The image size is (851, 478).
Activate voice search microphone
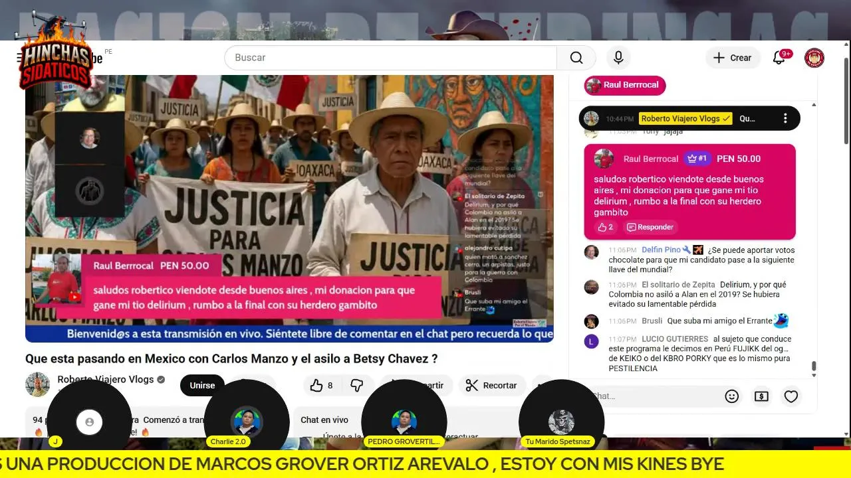pyautogui.click(x=618, y=58)
